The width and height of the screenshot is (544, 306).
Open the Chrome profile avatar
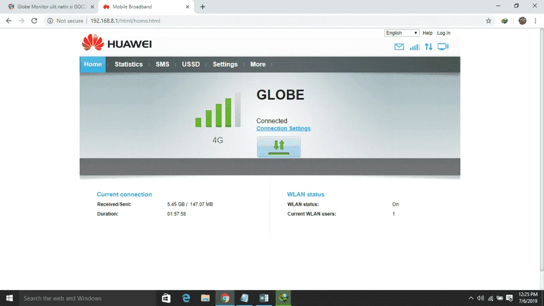(522, 21)
